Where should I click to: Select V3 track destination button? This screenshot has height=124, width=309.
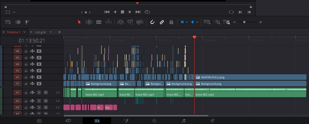tap(18, 70)
